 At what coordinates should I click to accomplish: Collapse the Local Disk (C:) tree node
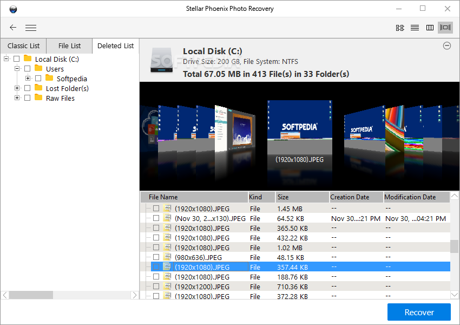pyautogui.click(x=6, y=58)
